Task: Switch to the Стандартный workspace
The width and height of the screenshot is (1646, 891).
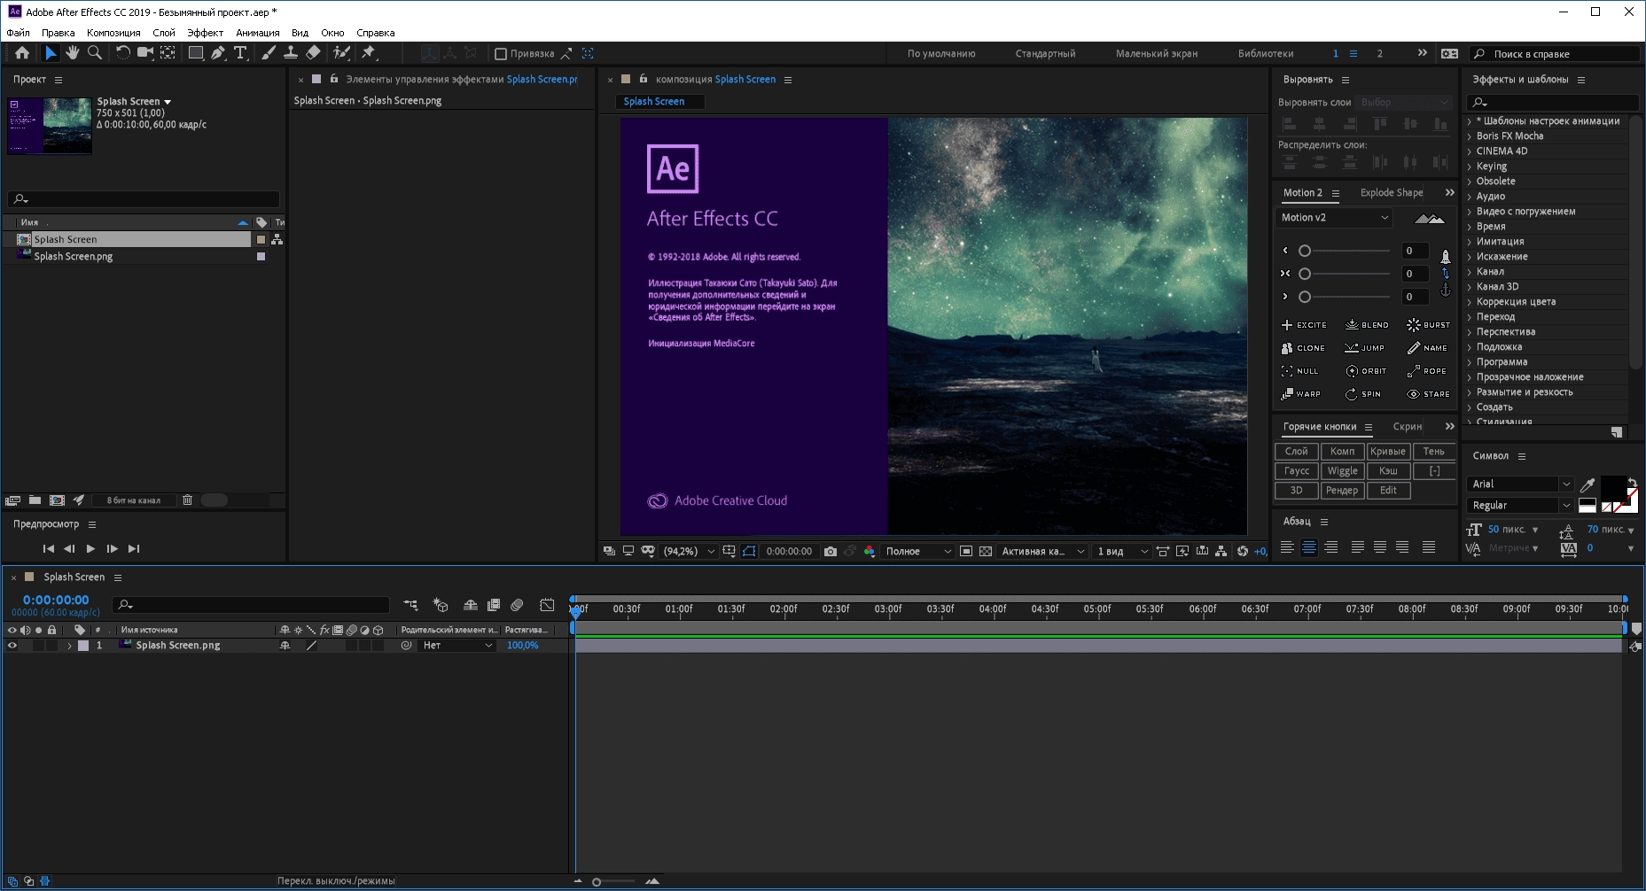Action: [x=1045, y=54]
